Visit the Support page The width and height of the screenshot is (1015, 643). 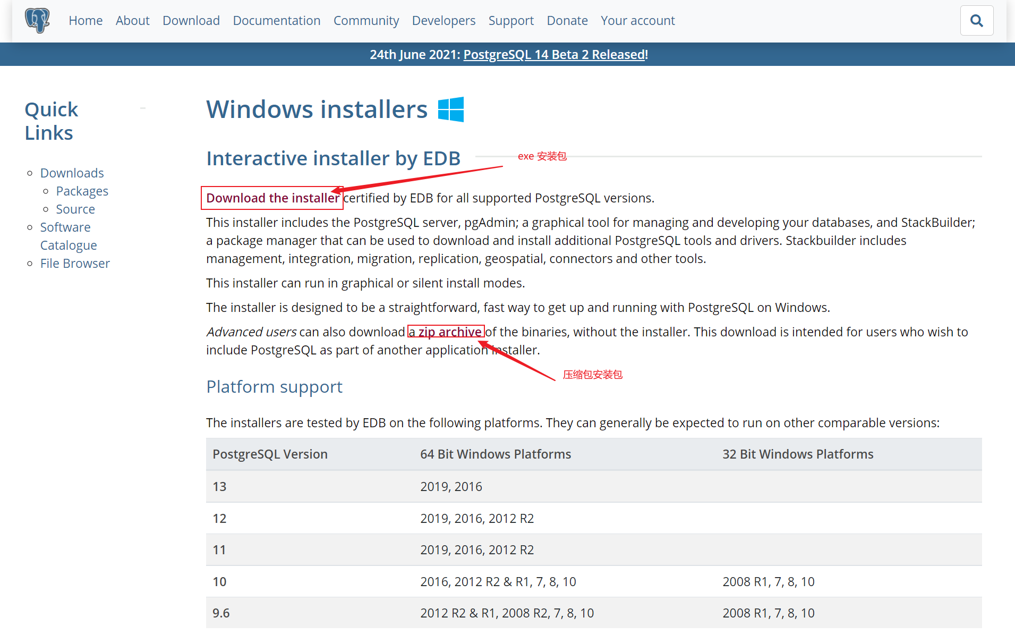pyautogui.click(x=511, y=21)
